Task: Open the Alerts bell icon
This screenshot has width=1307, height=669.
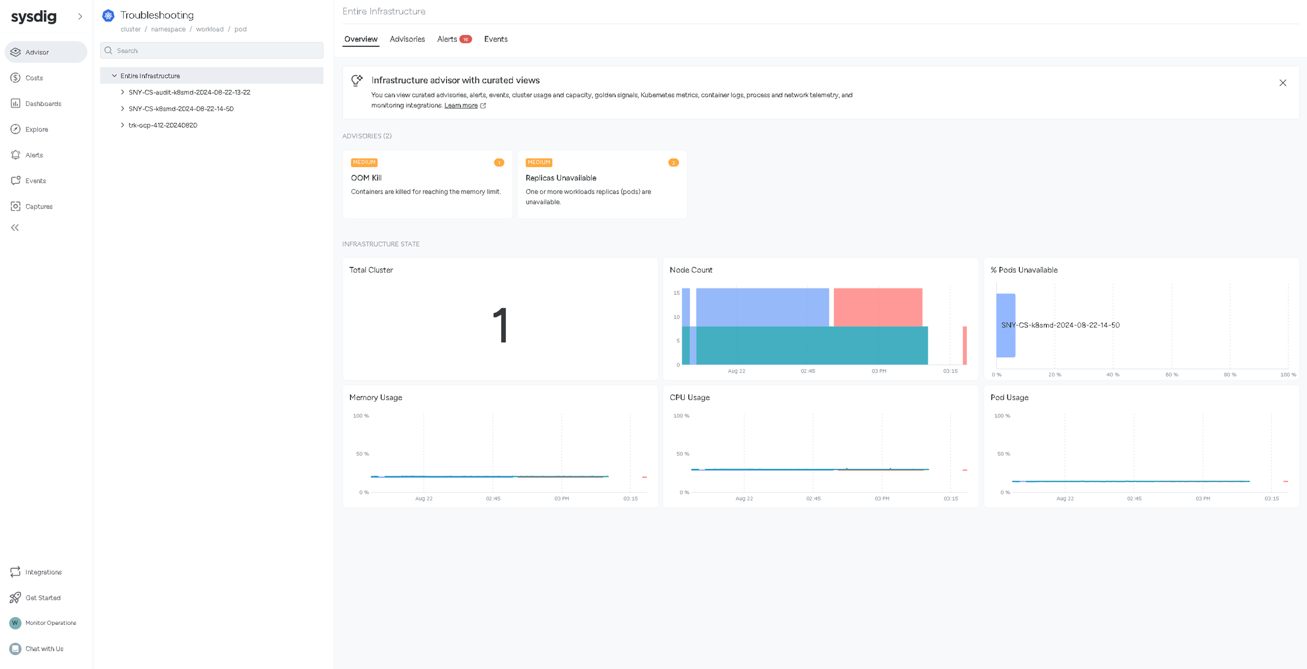Action: [16, 155]
